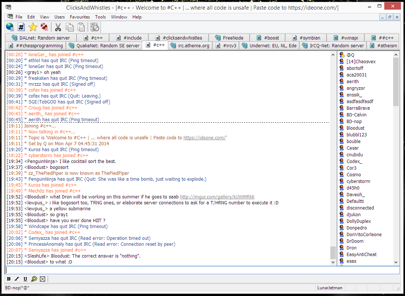The image size is (405, 296).
Task: Open the Tools menu
Action: pos(100,17)
